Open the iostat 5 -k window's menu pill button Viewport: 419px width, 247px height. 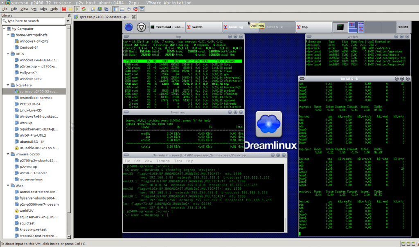[x=302, y=79]
